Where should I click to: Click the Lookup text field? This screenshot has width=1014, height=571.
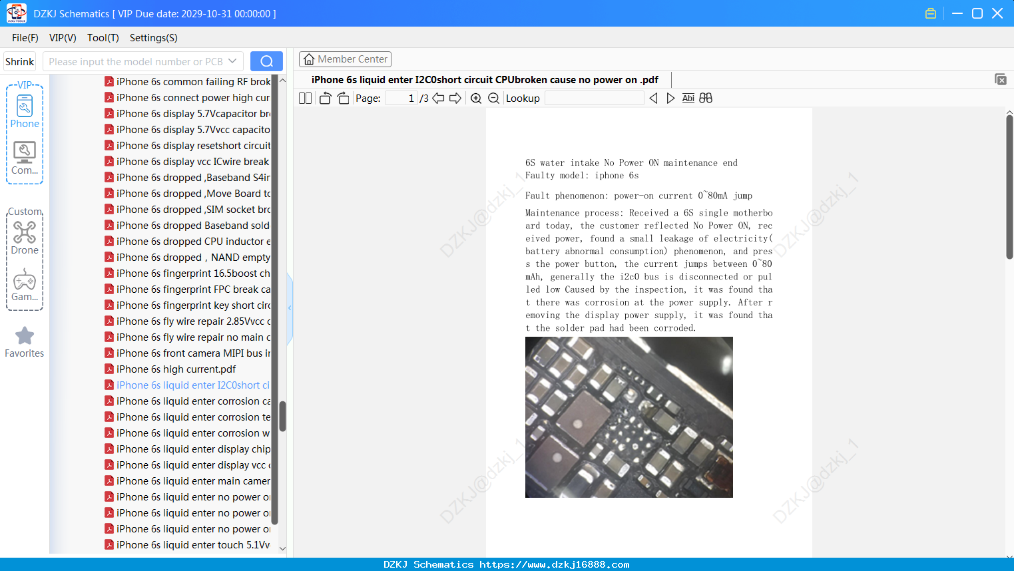(594, 98)
